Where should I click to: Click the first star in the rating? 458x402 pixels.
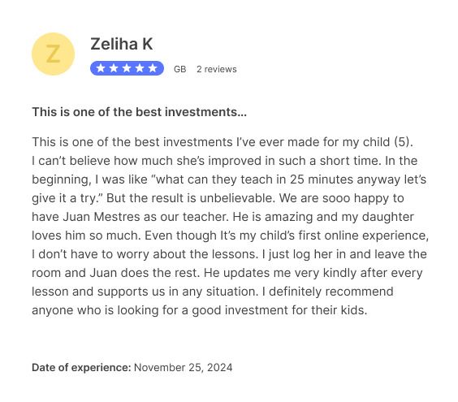point(101,68)
